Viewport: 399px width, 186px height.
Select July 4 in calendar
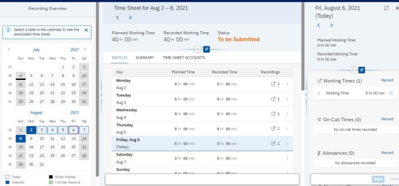tap(21, 75)
